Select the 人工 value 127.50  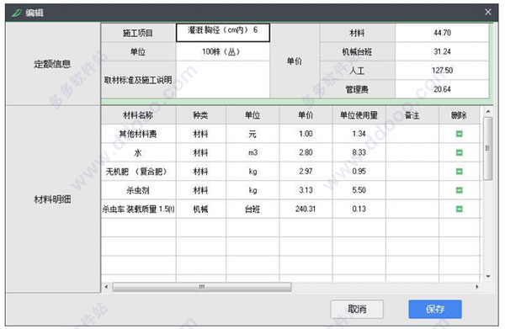pos(442,70)
